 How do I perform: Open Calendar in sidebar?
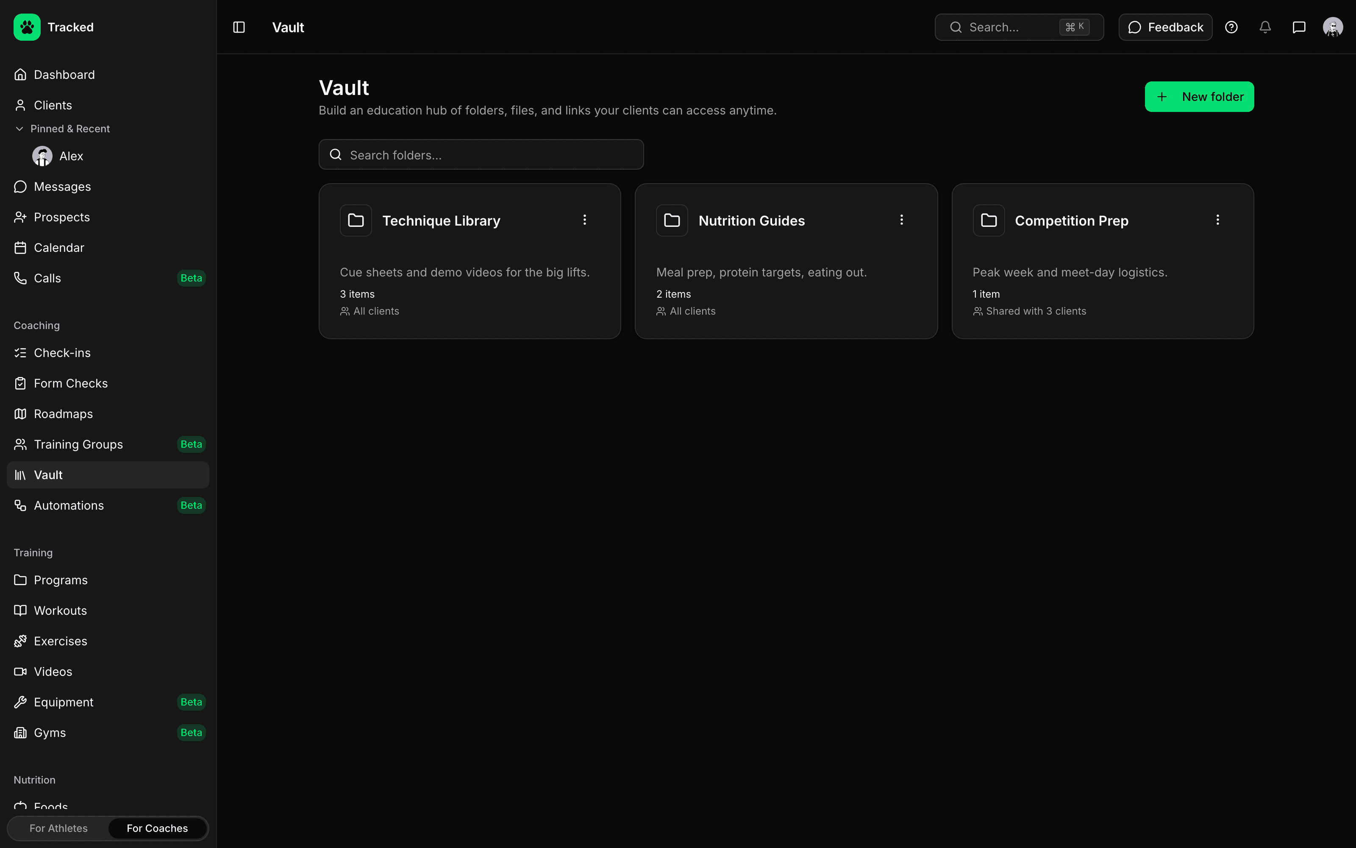tap(108, 248)
